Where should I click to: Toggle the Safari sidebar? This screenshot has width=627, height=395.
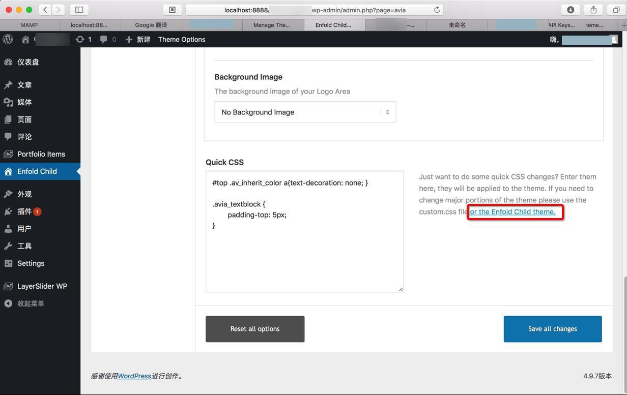click(79, 10)
